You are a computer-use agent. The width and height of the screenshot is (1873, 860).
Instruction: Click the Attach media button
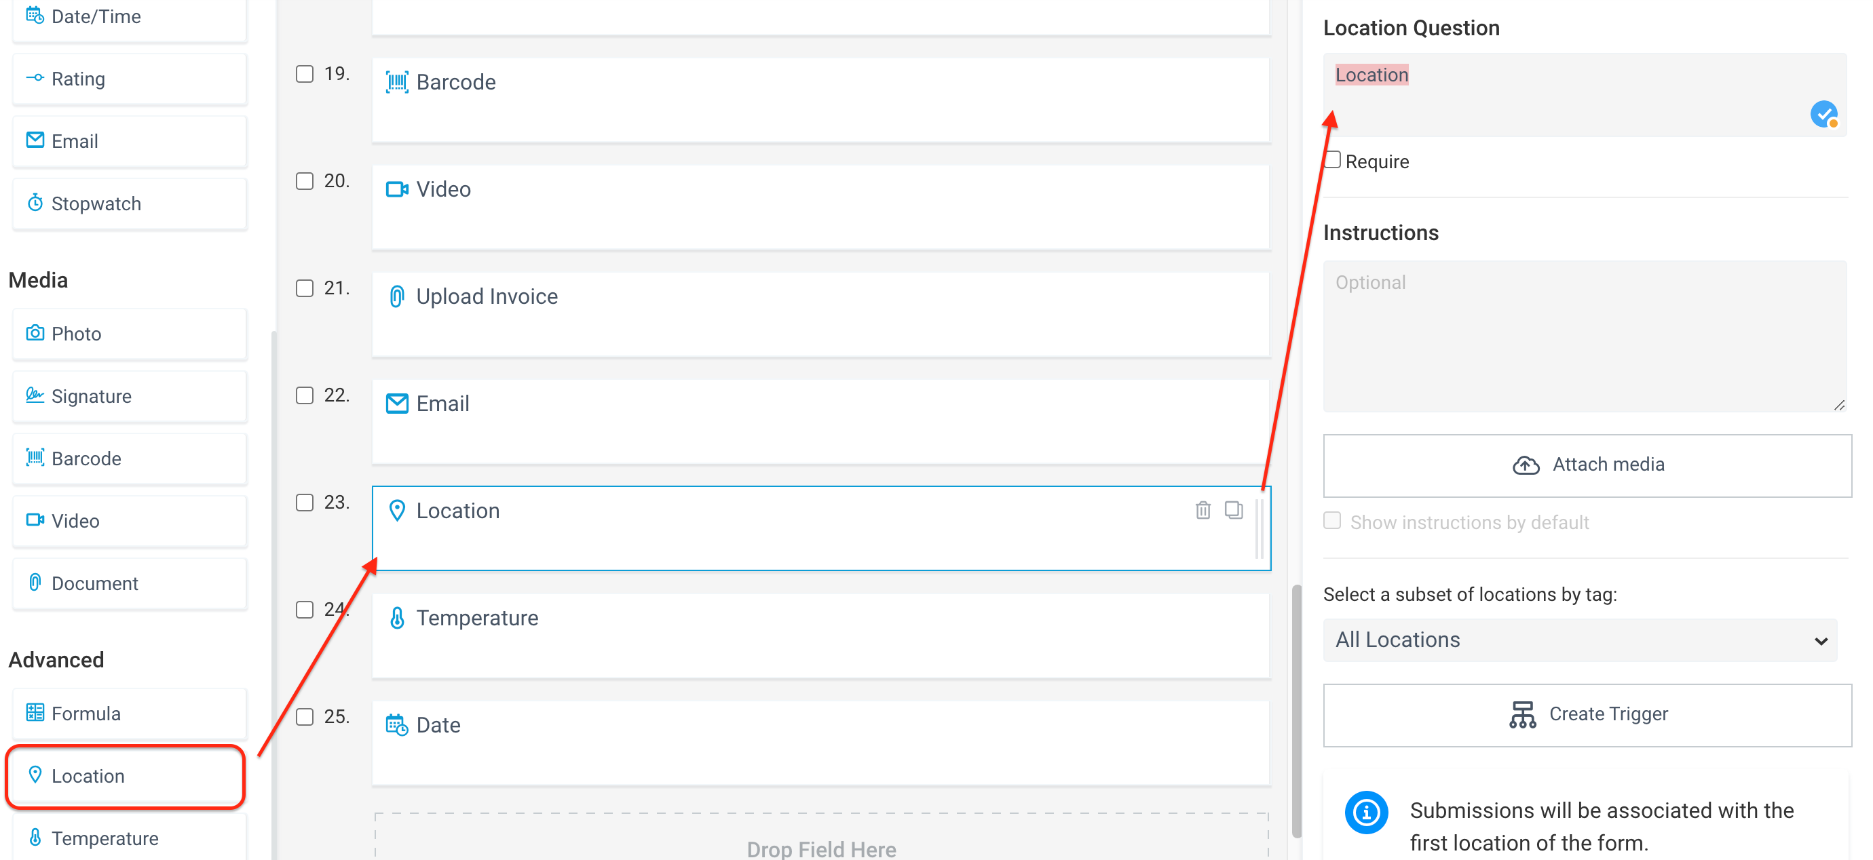coord(1587,465)
